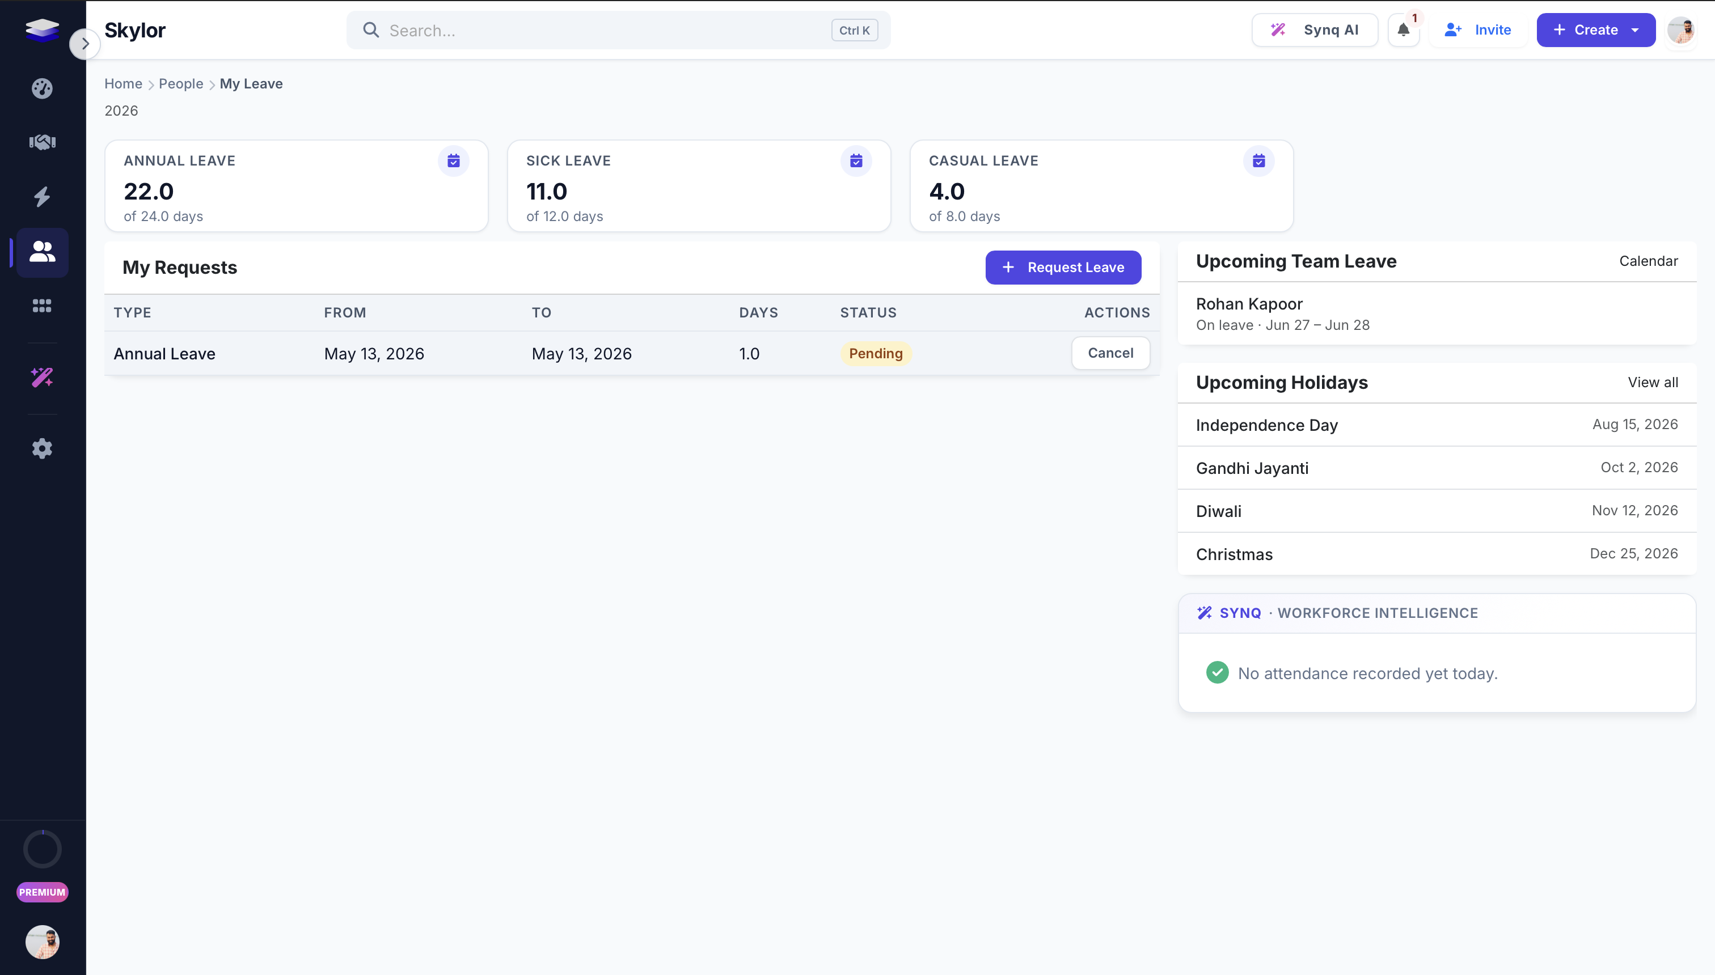Screen dimensions: 1715x975
Task: Open the dashboard gauge icon in sidebar
Action: [x=42, y=88]
